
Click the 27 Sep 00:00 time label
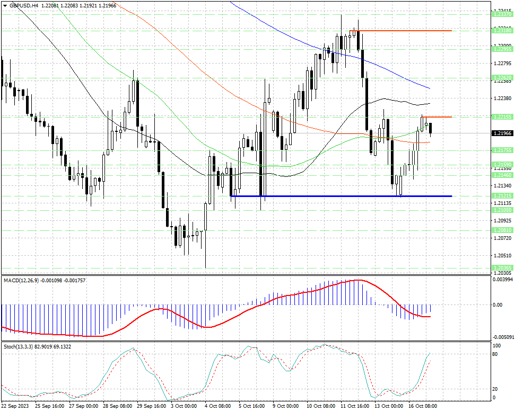[83, 406]
